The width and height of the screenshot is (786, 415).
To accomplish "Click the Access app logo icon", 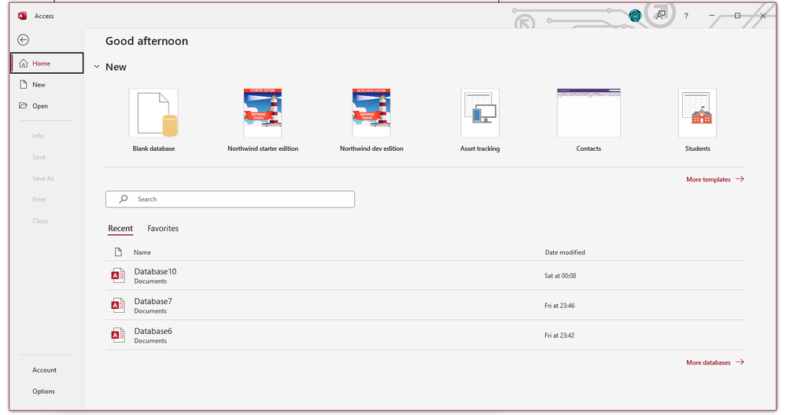I will pyautogui.click(x=22, y=16).
